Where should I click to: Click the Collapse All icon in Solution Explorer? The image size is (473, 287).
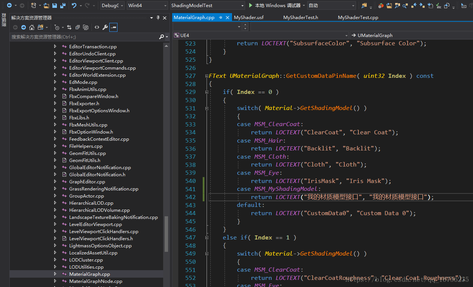77,27
